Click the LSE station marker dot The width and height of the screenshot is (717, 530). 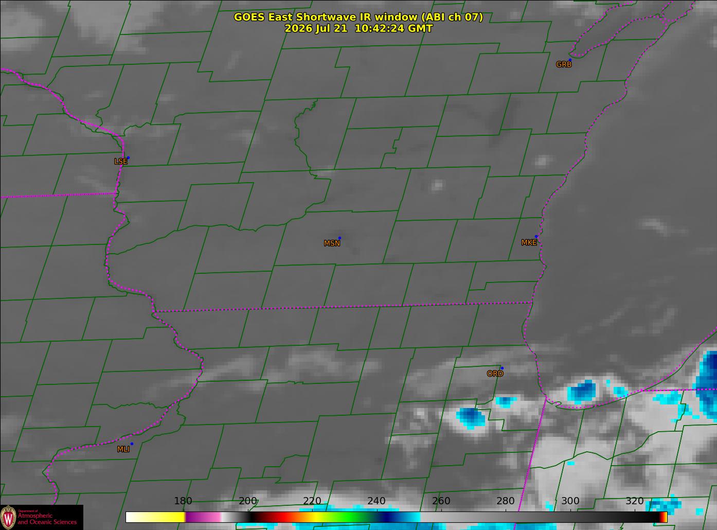click(128, 157)
